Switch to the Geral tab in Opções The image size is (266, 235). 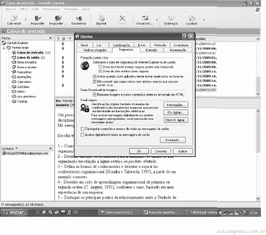pos(84,45)
